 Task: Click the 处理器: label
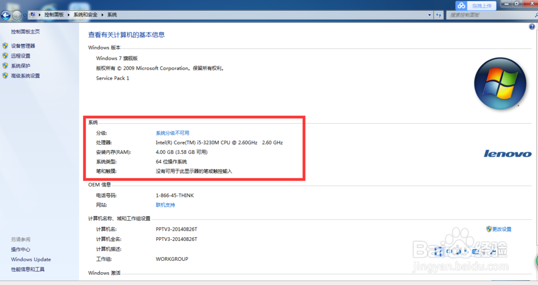click(104, 142)
